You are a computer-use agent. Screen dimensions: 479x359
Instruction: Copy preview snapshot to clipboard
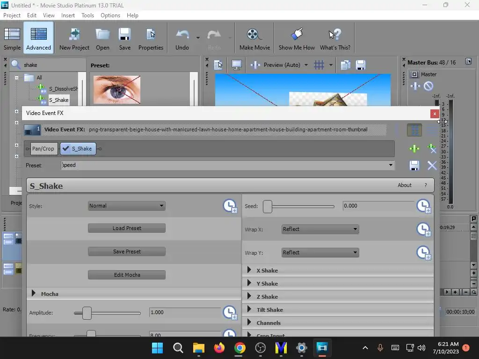(346, 65)
